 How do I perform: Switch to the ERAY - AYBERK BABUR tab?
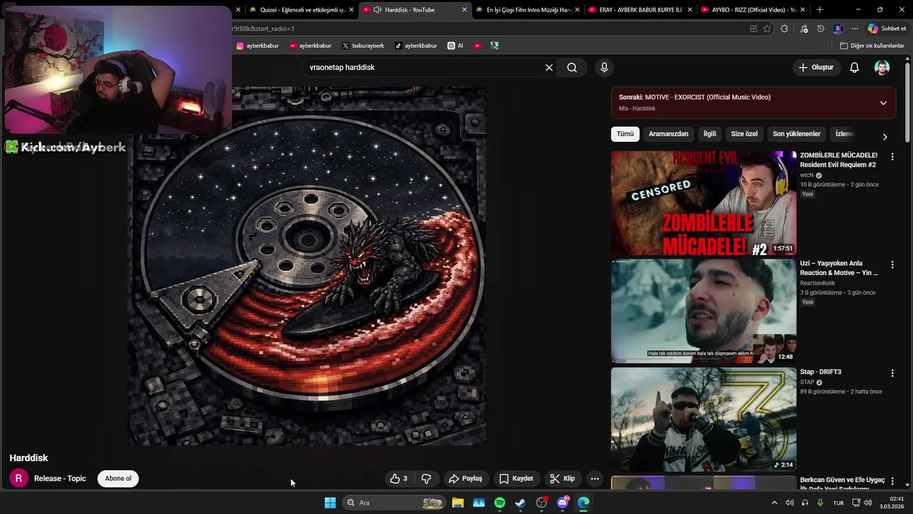[641, 10]
